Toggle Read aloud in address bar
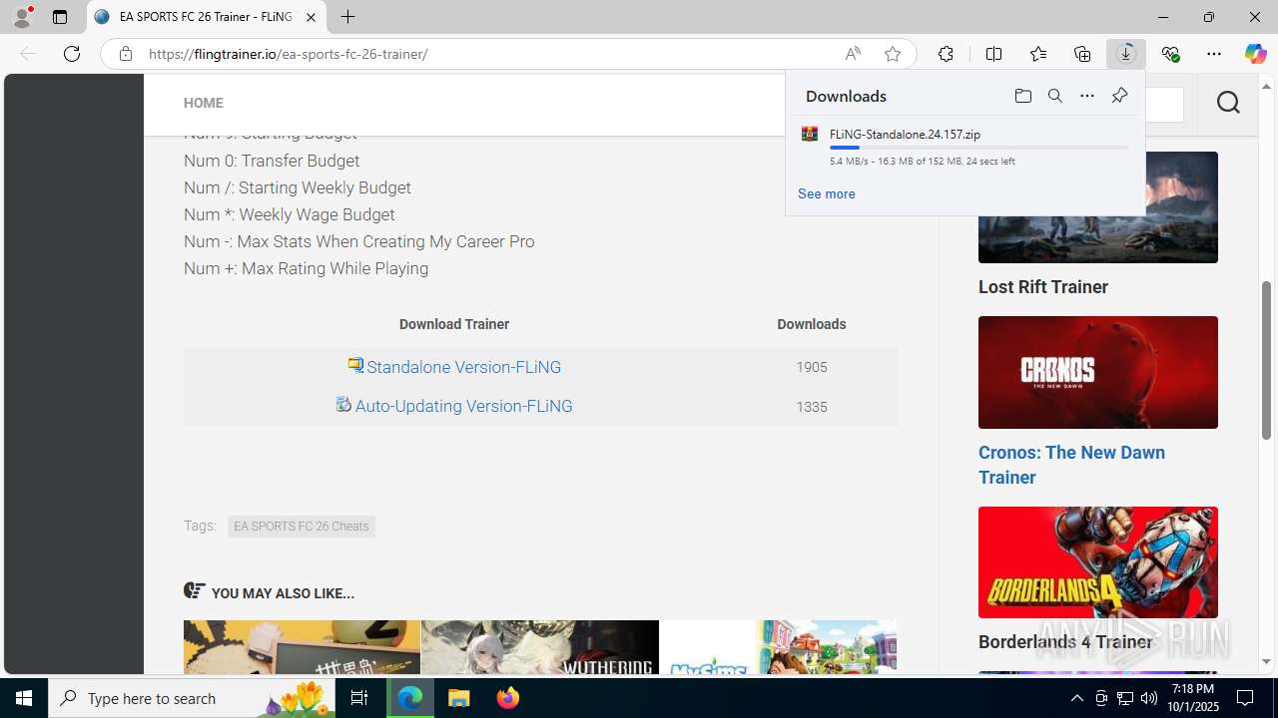The image size is (1278, 718). point(853,54)
